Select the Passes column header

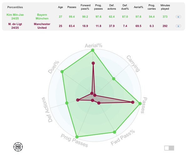click(x=72, y=7)
